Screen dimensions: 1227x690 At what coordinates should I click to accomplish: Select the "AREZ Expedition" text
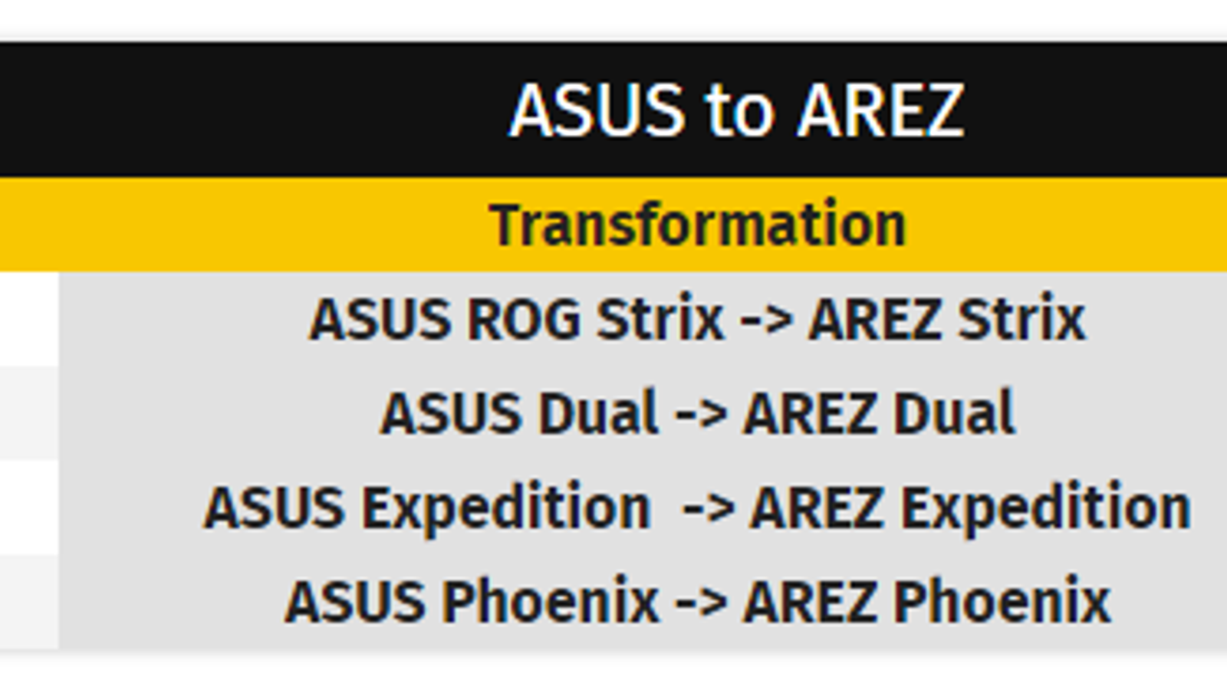(971, 508)
